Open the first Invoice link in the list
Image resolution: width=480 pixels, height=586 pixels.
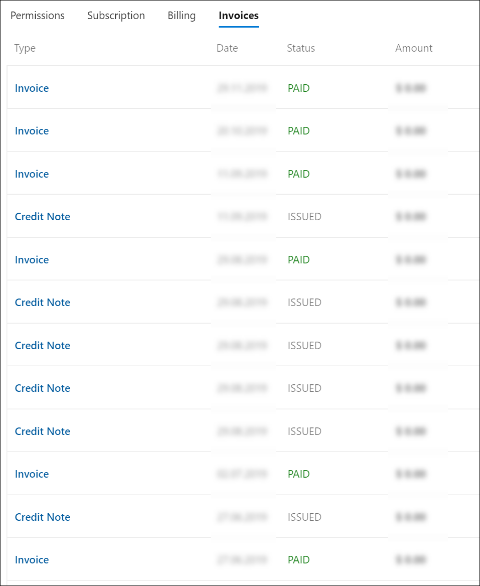click(x=32, y=88)
